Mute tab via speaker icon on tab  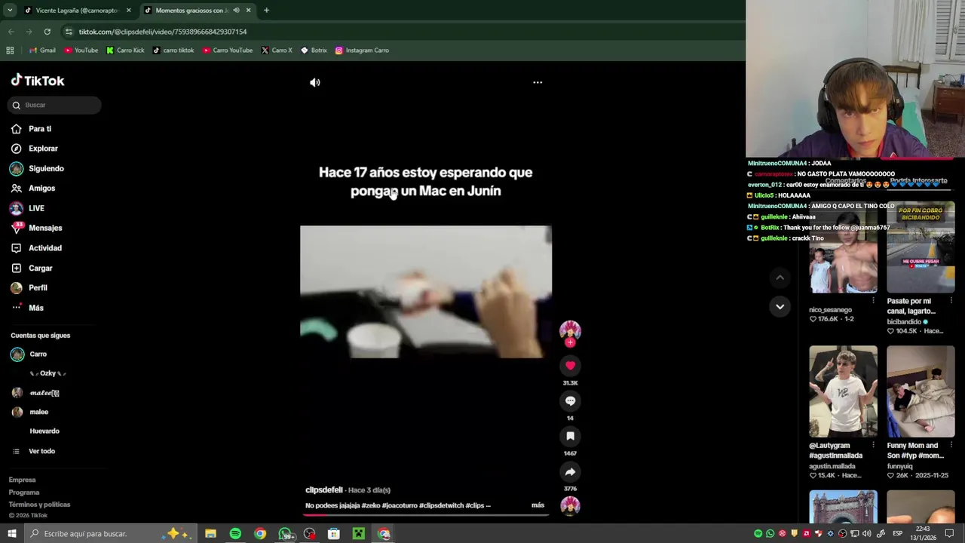[x=236, y=11]
